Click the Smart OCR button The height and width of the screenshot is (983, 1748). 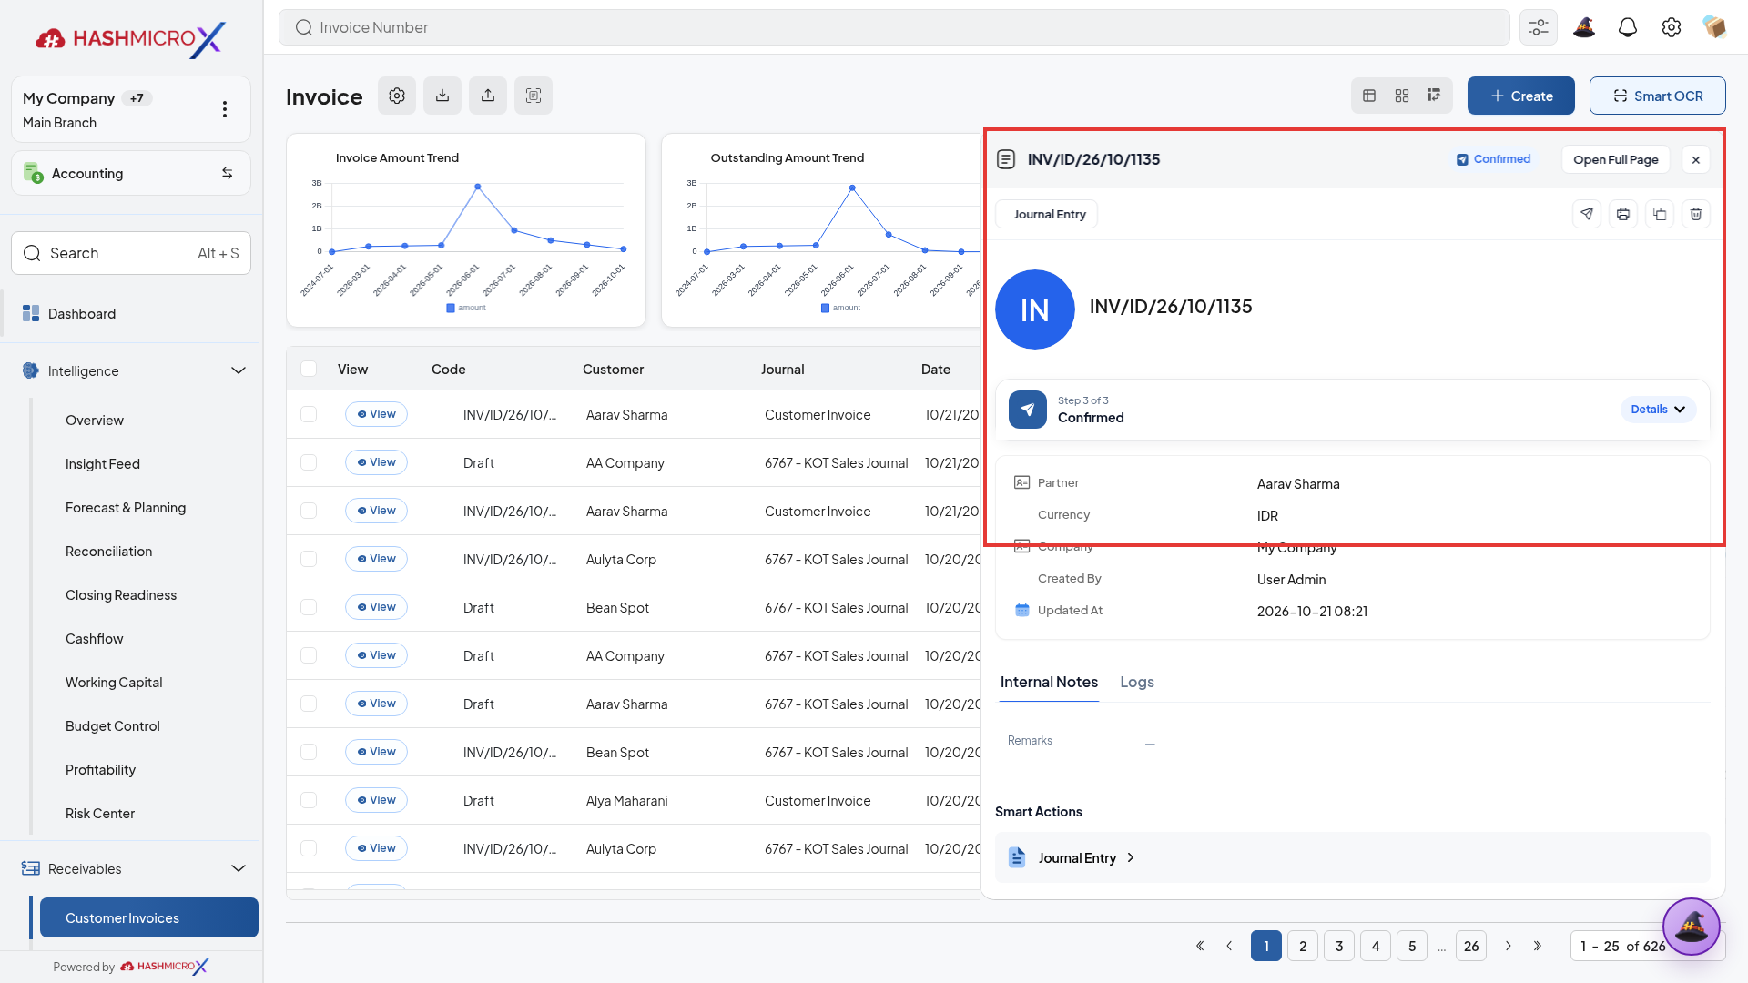1658,96
